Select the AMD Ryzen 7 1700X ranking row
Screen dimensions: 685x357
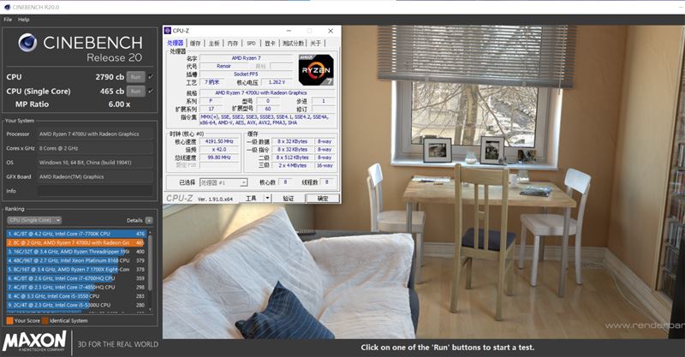(76, 270)
